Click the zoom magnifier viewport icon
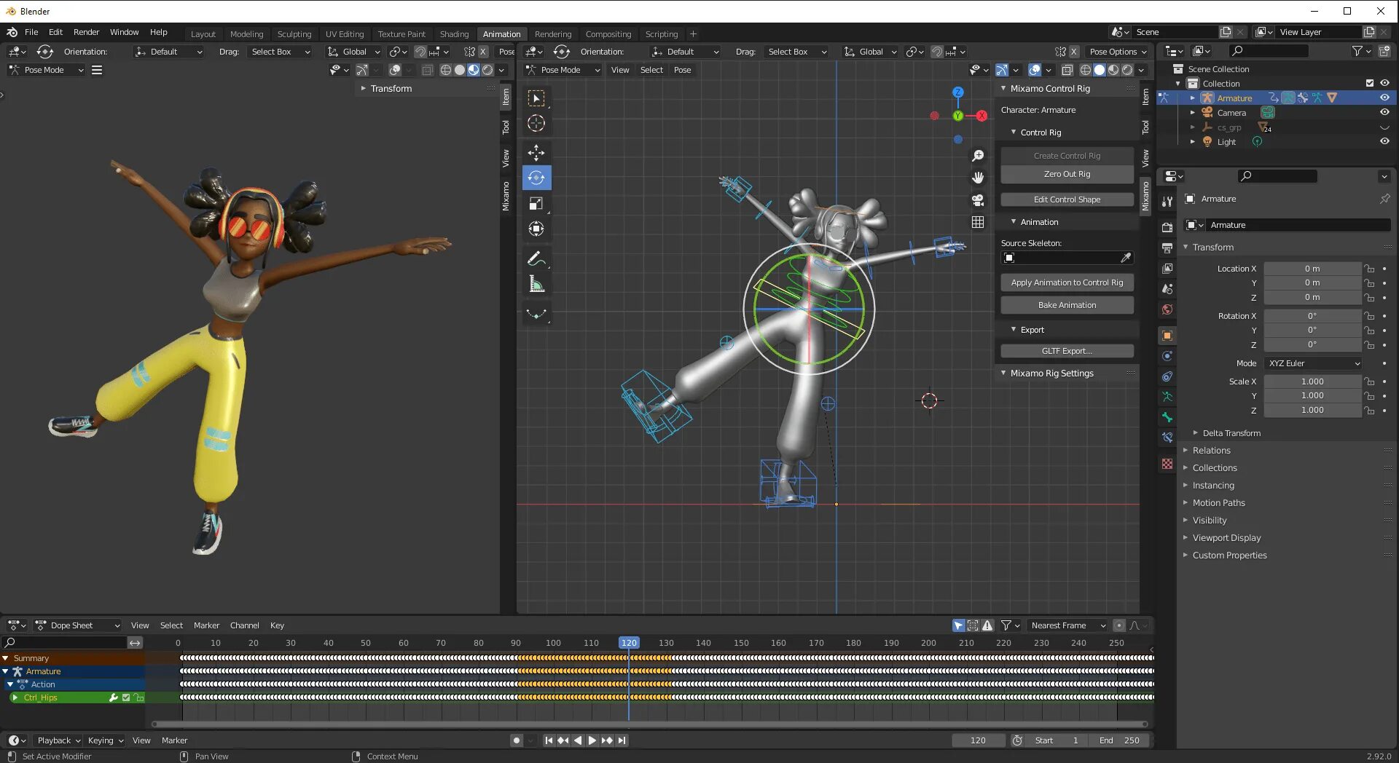The height and width of the screenshot is (763, 1399). click(978, 156)
